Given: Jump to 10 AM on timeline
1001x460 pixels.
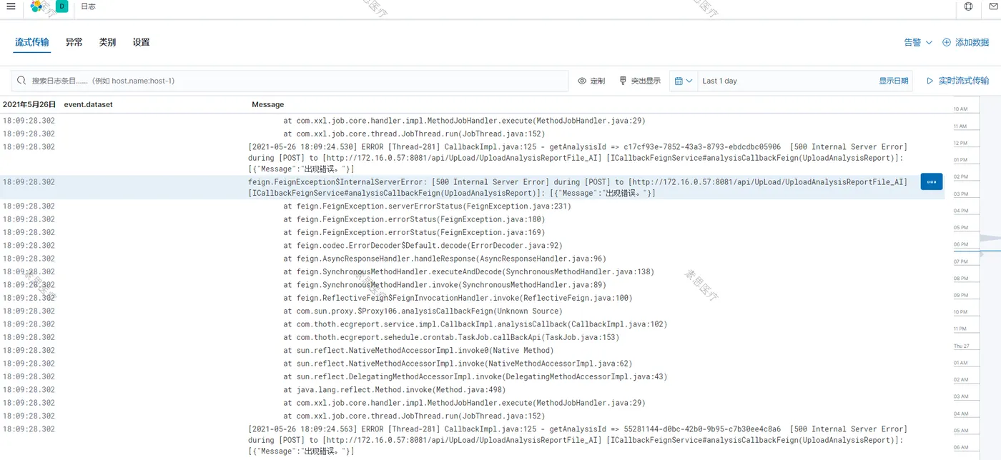Looking at the screenshot, I should [960, 109].
